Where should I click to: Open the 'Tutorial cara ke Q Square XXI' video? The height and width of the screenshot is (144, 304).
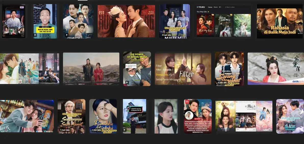click(135, 116)
